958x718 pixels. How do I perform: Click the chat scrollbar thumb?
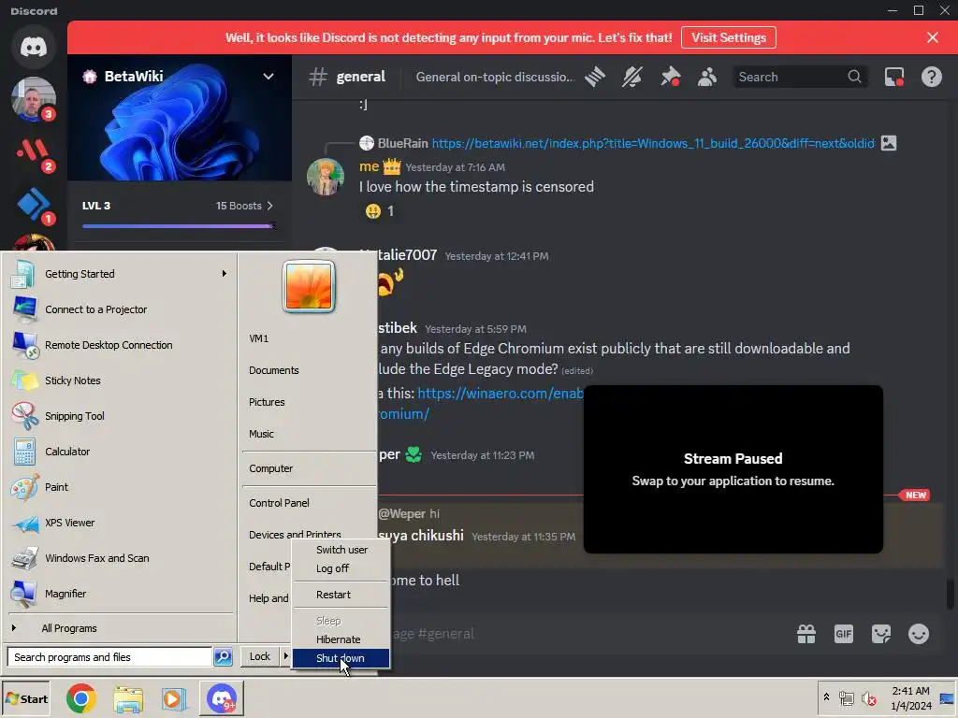[951, 594]
